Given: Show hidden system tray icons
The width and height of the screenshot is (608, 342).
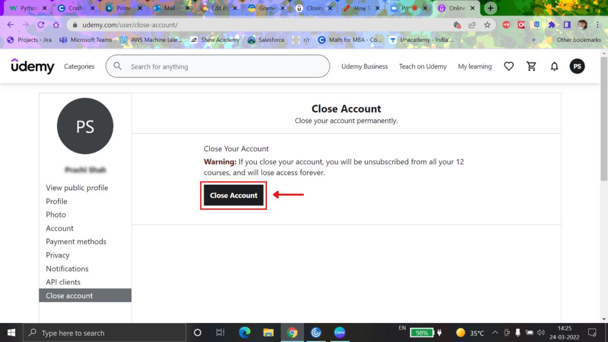Looking at the screenshot, I should click(495, 332).
